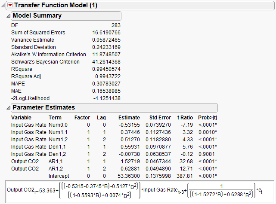Click the Std Error column header
Viewport: 276px width, 204px height.
(x=160, y=118)
